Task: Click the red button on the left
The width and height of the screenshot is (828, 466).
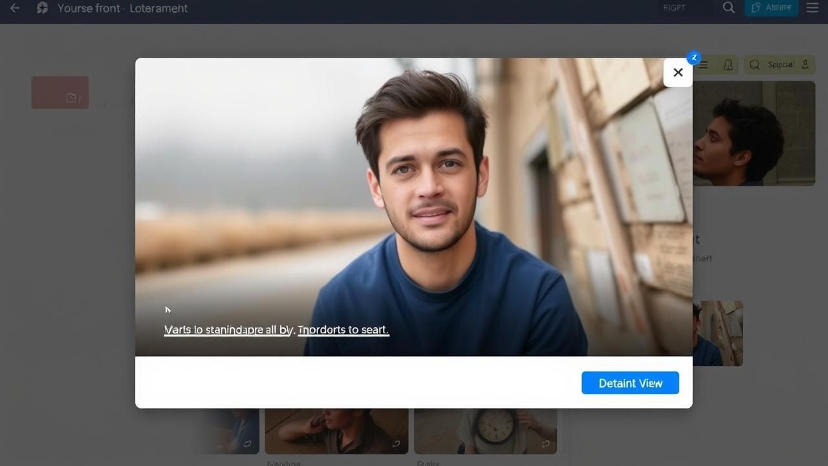Action: click(x=60, y=93)
